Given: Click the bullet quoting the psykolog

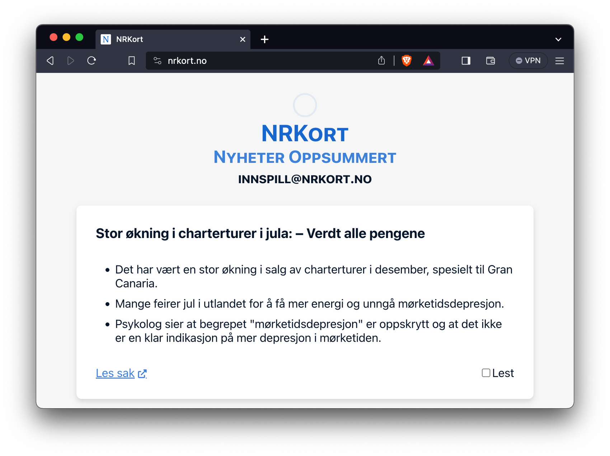Looking at the screenshot, I should point(308,331).
